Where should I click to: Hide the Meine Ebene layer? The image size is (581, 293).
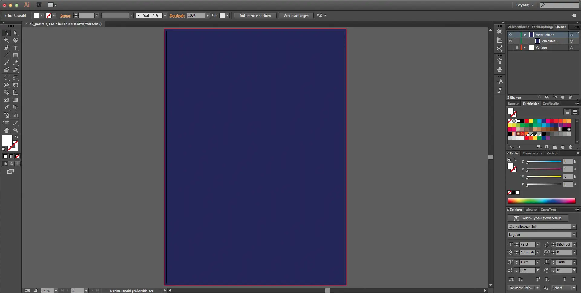(x=510, y=35)
